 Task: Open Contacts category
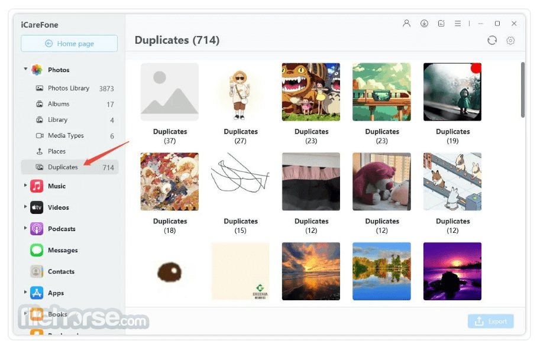coord(62,271)
